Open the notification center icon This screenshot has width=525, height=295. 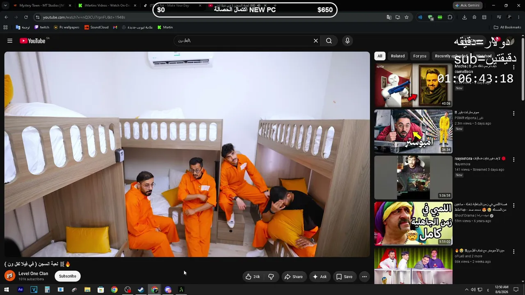pyautogui.click(x=517, y=290)
